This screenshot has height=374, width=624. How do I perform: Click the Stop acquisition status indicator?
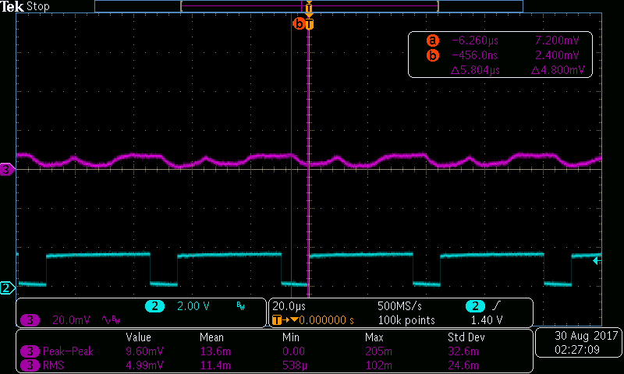click(x=37, y=6)
